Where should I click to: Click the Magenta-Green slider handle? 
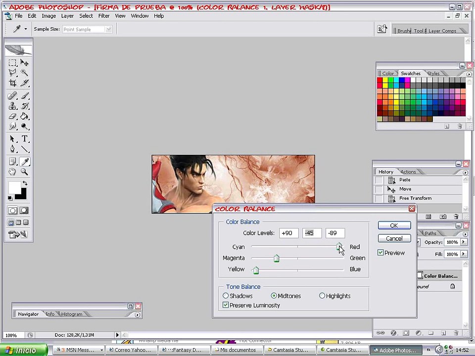(276, 258)
